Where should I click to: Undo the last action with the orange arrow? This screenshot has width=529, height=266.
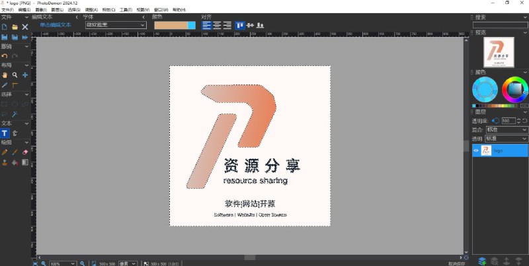point(5,56)
